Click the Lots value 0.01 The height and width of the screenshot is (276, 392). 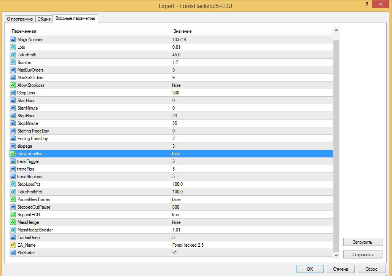tap(176, 47)
